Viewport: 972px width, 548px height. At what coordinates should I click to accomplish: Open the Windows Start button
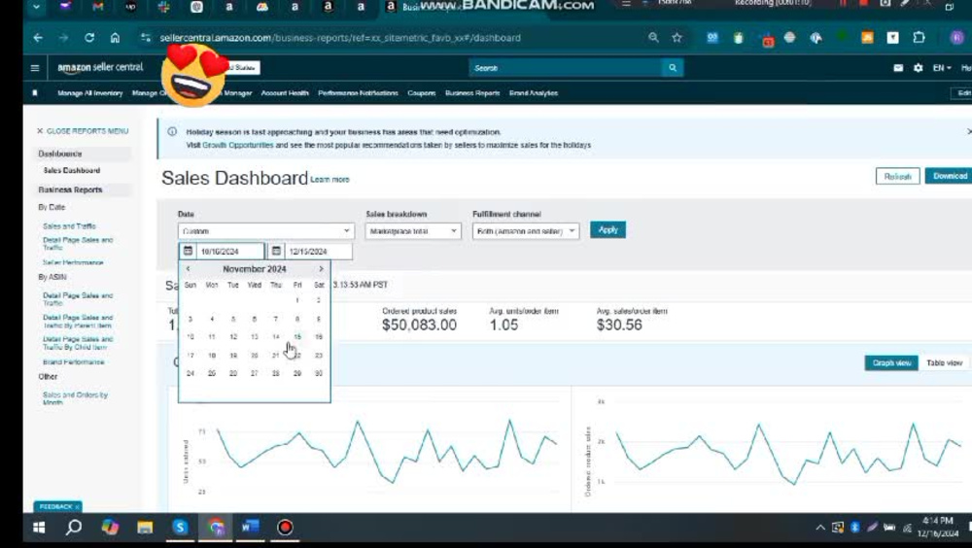[39, 527]
